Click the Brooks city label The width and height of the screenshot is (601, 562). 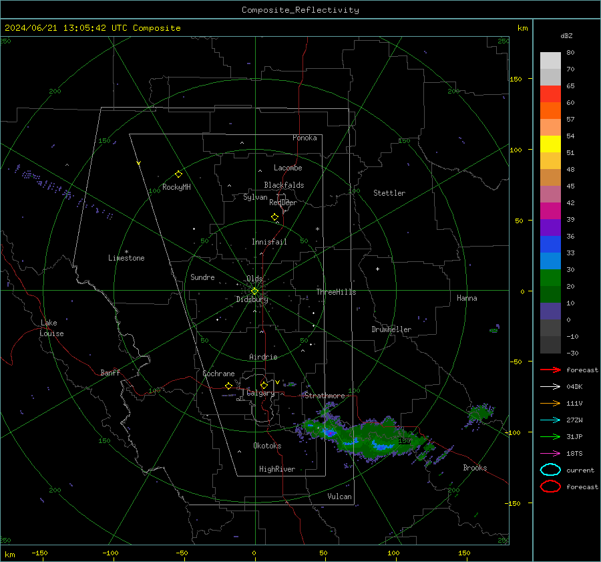pyautogui.click(x=475, y=468)
